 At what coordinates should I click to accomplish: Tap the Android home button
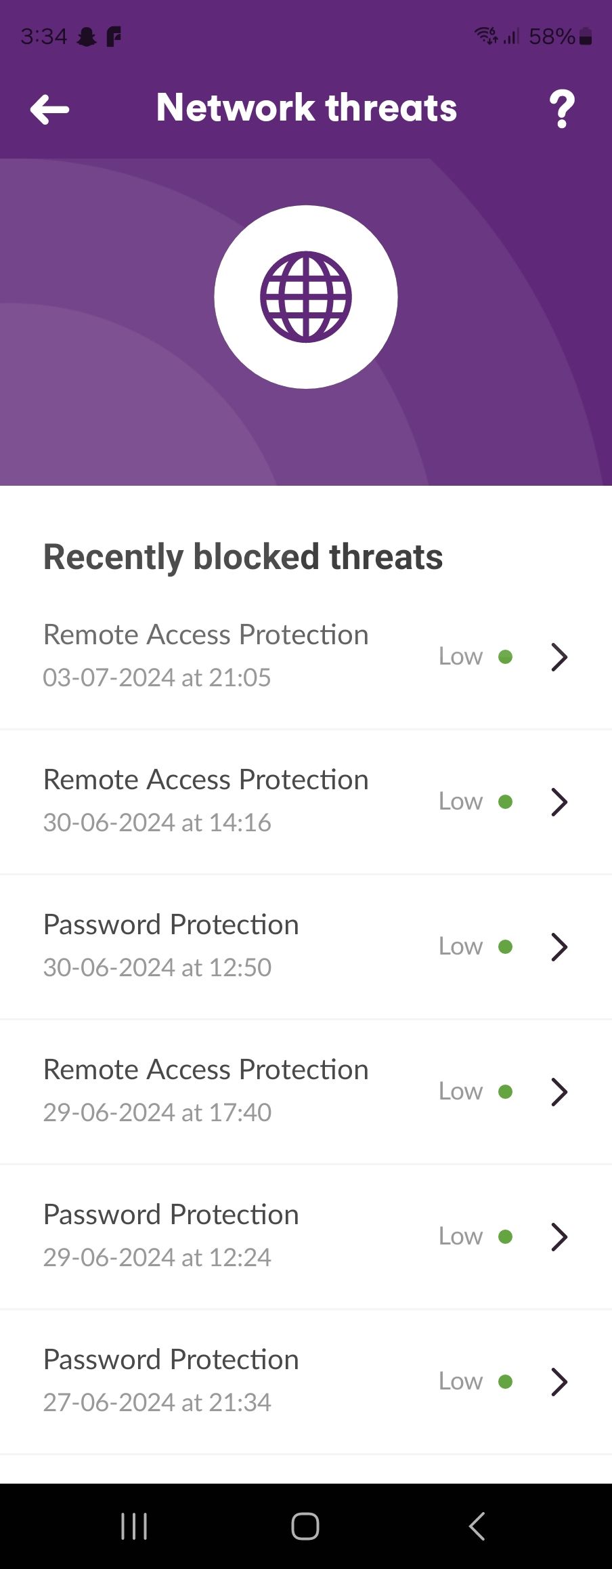pos(305,1526)
